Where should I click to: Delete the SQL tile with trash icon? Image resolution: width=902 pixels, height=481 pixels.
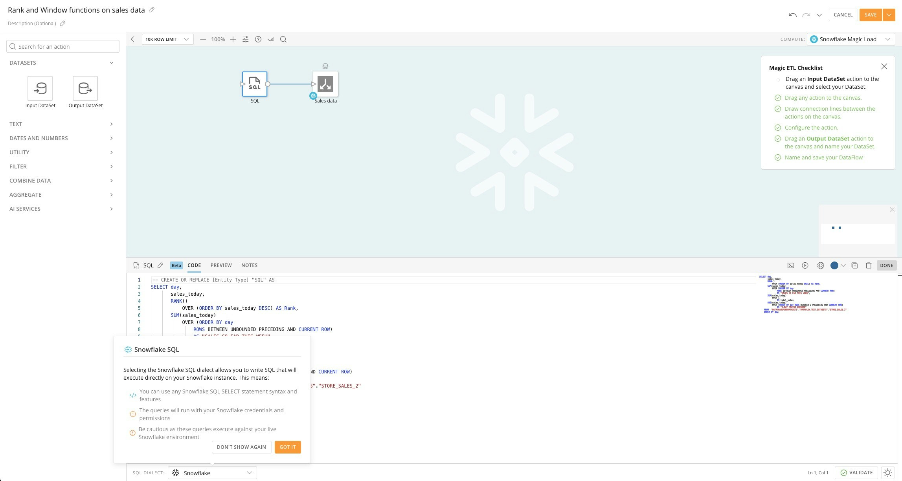click(869, 265)
